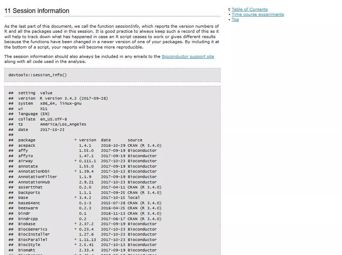Go to Time course experiments section
Screen dimensions: 342x255
[x=258, y=14]
